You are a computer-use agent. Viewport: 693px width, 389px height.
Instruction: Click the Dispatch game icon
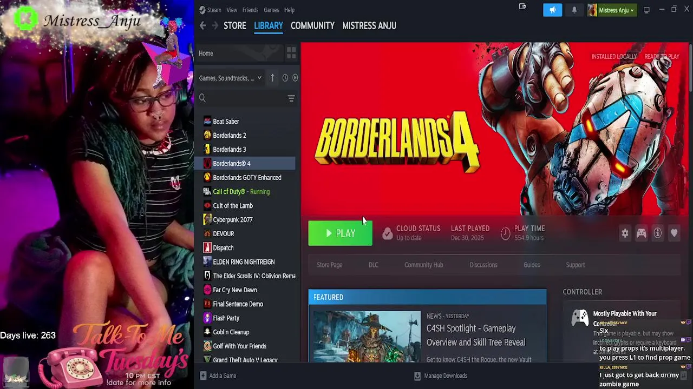(x=207, y=247)
